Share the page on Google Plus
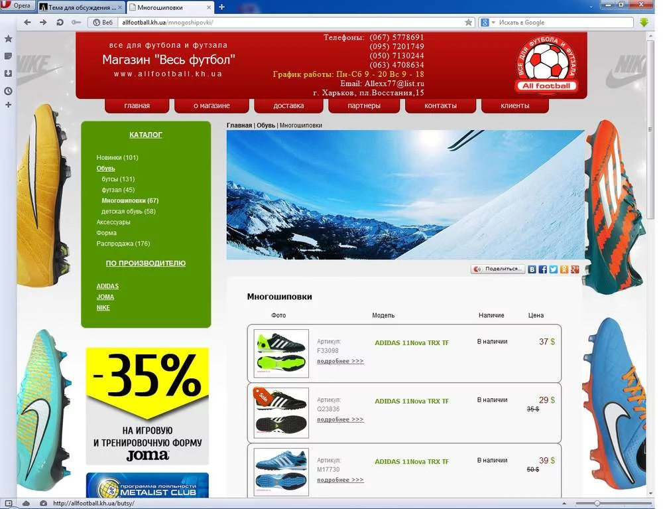Viewport: 663px width, 509px height. coord(575,269)
